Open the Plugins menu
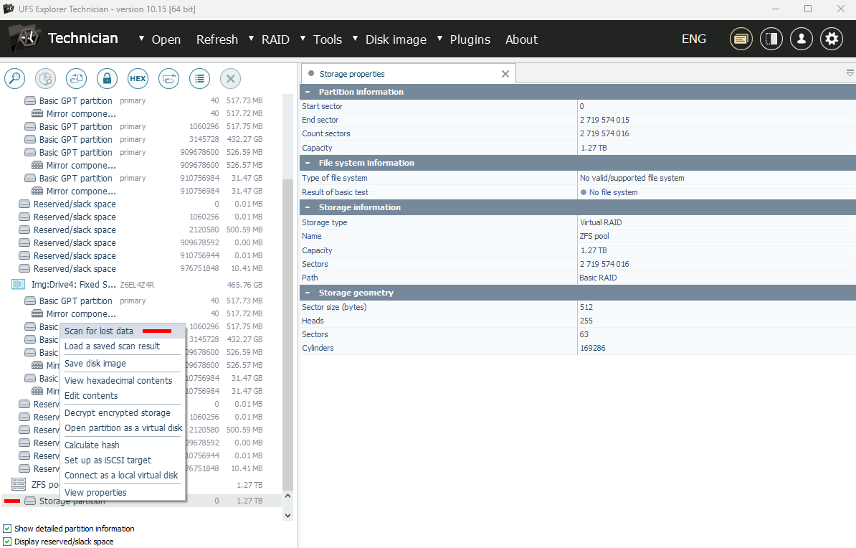This screenshot has height=548, width=856. click(470, 39)
